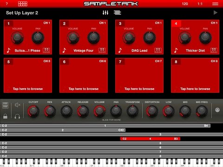
Task: Open the pads grid view icon
Action: click(23, 4)
